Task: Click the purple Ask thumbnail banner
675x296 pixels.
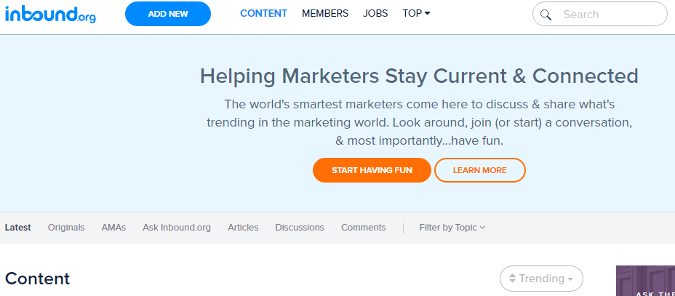Action: (x=645, y=281)
